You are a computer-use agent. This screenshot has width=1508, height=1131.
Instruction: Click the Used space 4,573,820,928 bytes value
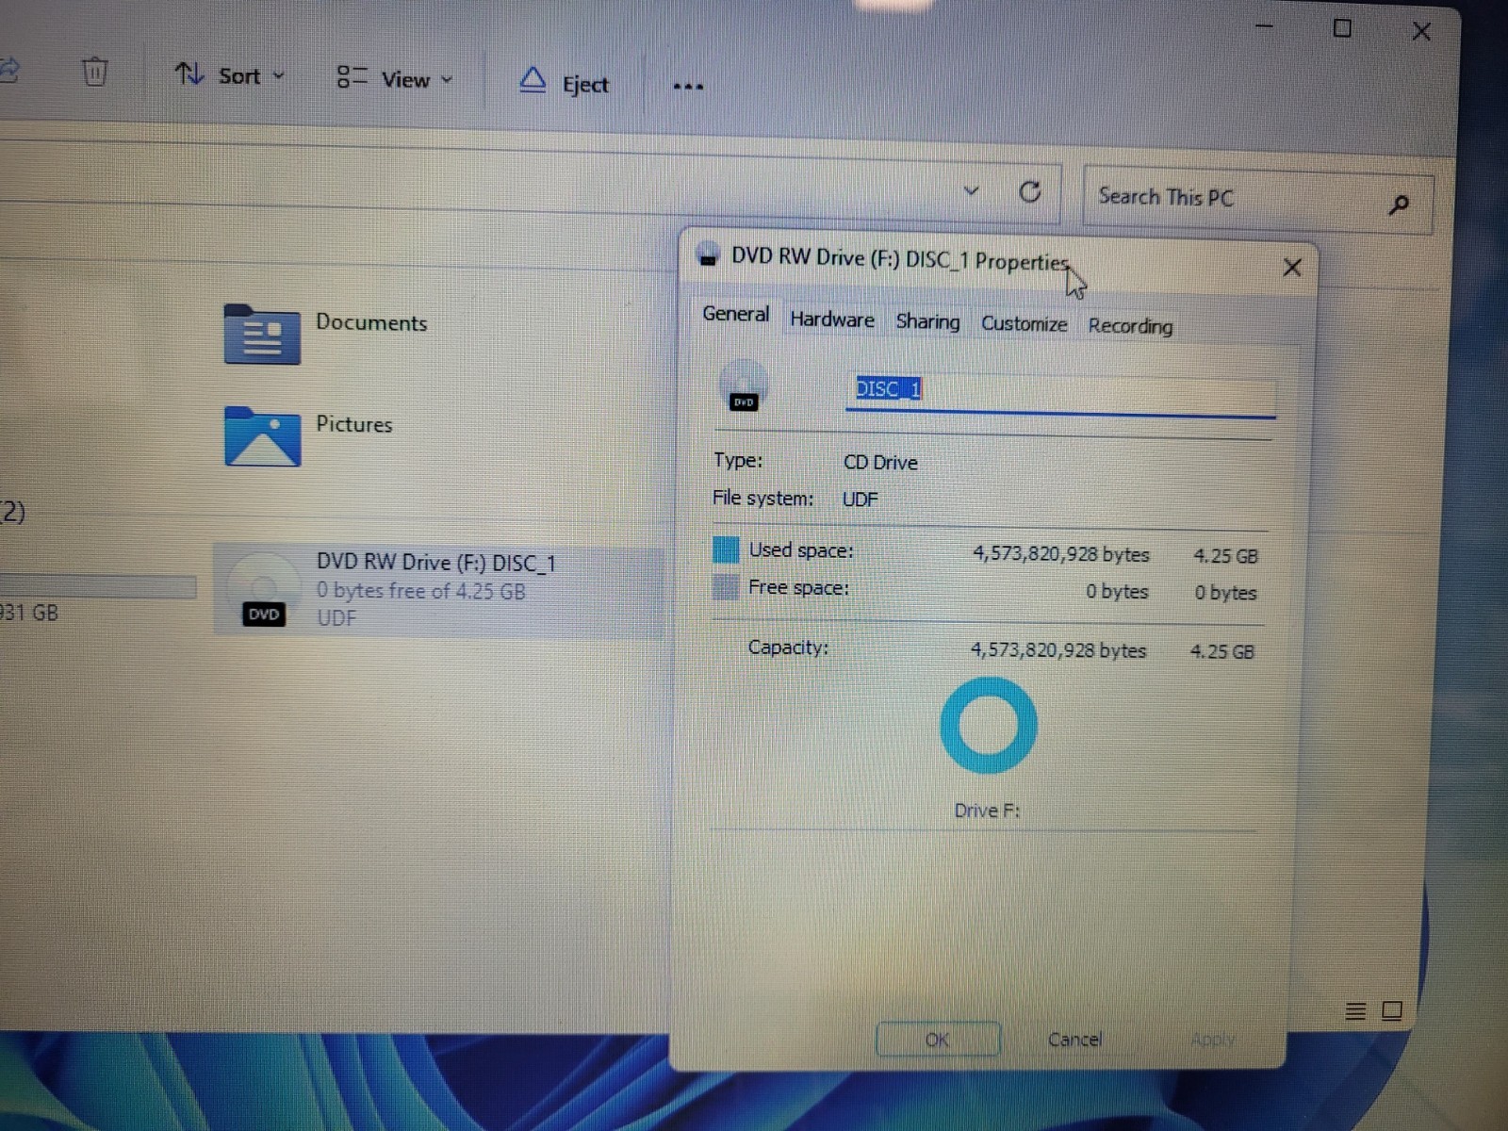click(x=1061, y=554)
